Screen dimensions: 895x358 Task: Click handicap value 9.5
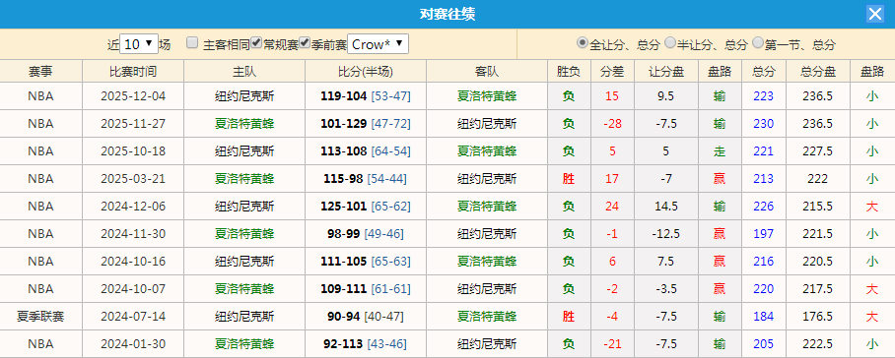(x=666, y=96)
